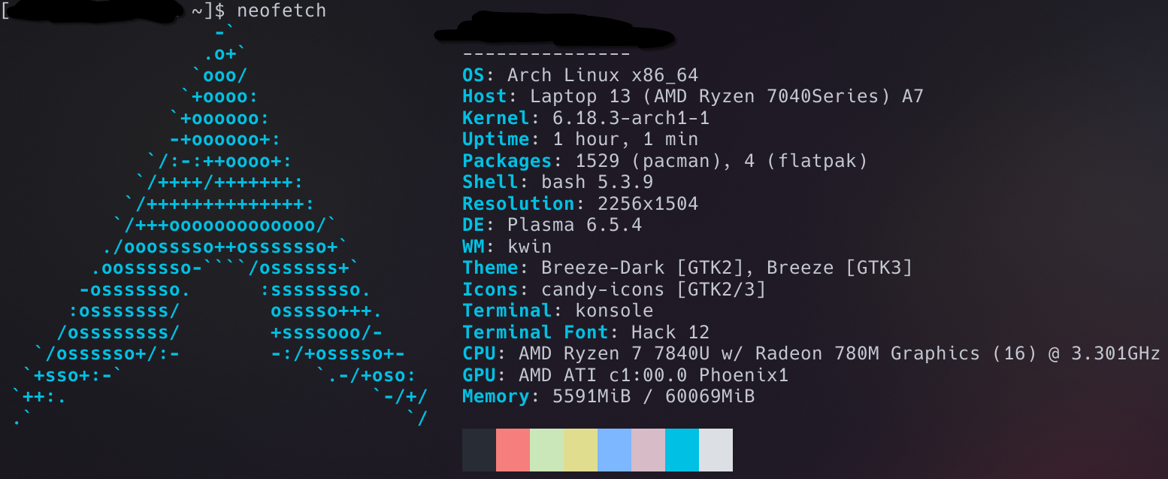
Task: Click the typed neofetch command
Action: (x=281, y=11)
